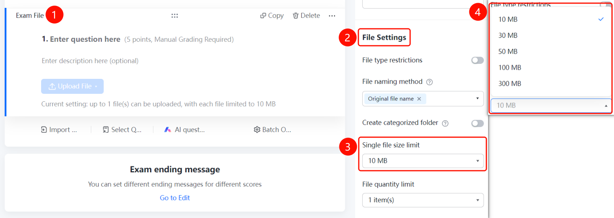Screen dimensions: 614x218
Task: Open Batch O... gear settings
Action: 272,130
